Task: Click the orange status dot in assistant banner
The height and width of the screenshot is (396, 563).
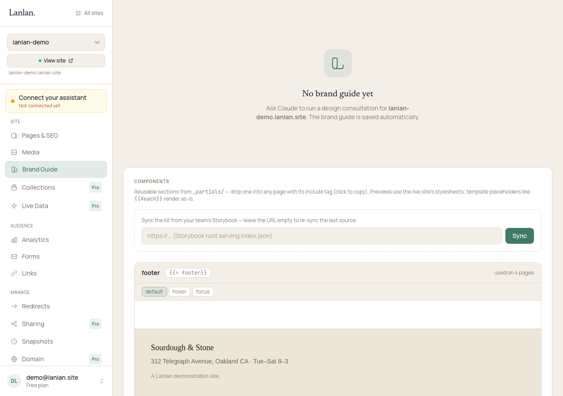Action: pyautogui.click(x=13, y=101)
